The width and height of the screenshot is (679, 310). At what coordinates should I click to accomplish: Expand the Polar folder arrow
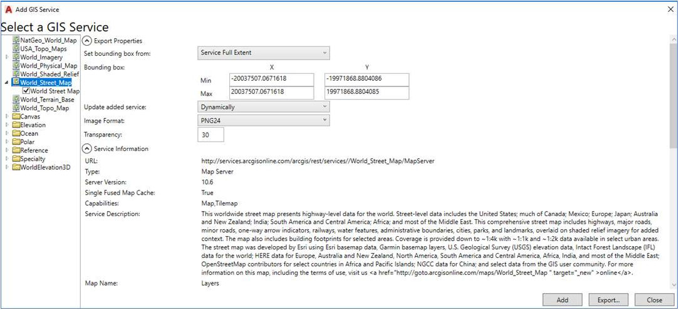[x=6, y=142]
